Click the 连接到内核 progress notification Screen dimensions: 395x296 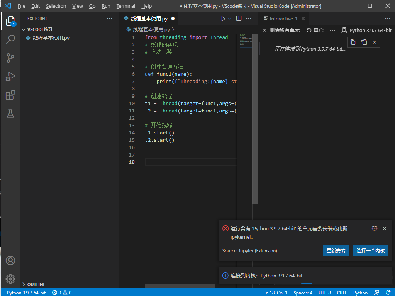[x=305, y=276]
